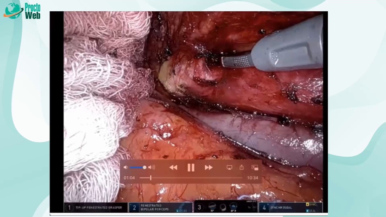Click the total duration 10:34 label
Image resolution: width=386 pixels, height=217 pixels.
tap(253, 178)
